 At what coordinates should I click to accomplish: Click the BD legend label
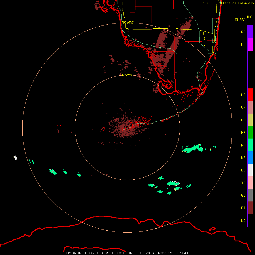243,120
